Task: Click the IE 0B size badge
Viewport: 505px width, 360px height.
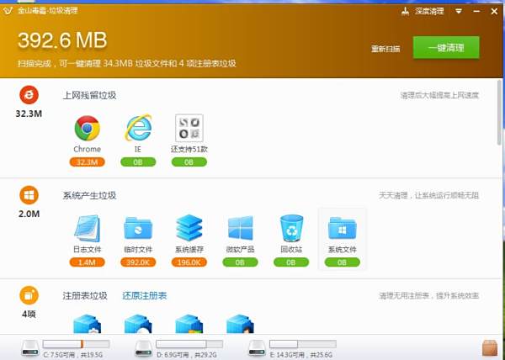Action: pyautogui.click(x=138, y=161)
